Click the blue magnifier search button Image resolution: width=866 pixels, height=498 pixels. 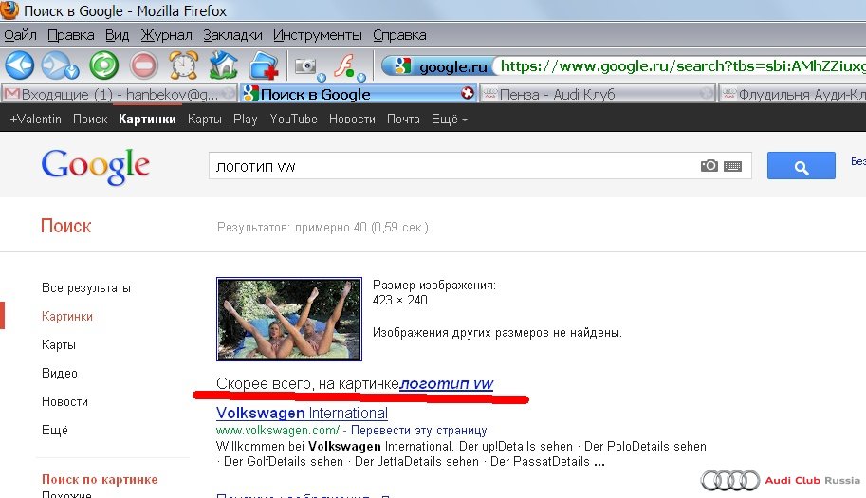(x=801, y=166)
